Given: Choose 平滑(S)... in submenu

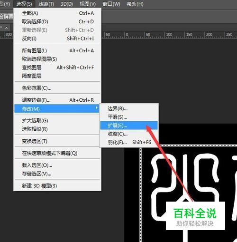Looking at the screenshot, I should pos(129,117).
